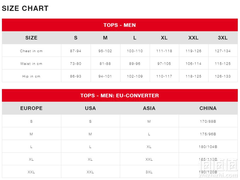Click the Waist in cm row label
This screenshot has width=240, height=180.
[31, 64]
